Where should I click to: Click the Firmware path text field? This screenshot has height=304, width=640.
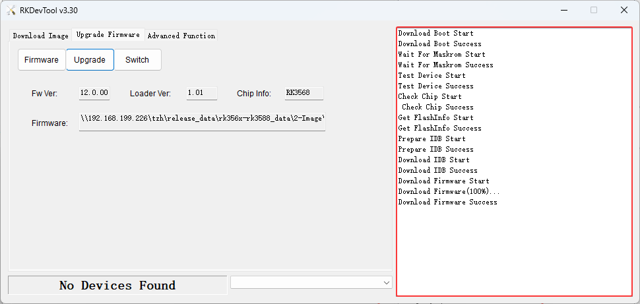(202, 121)
